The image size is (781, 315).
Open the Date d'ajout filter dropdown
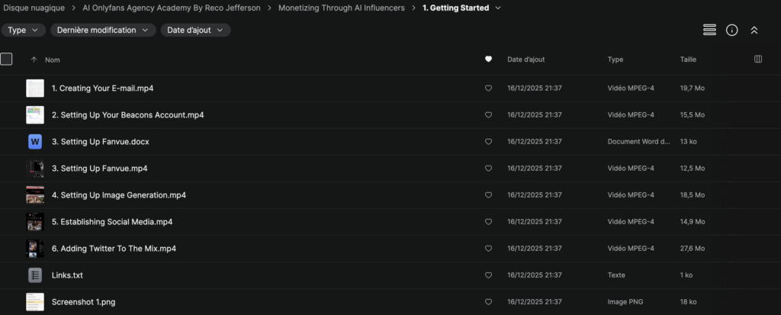click(195, 30)
